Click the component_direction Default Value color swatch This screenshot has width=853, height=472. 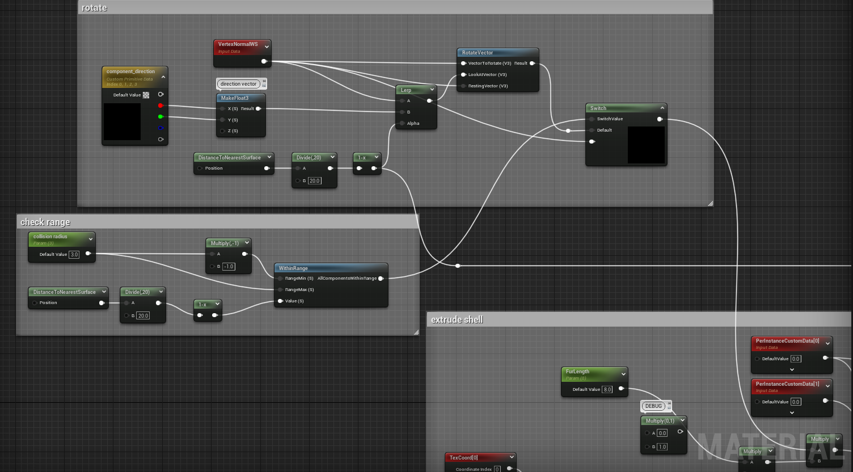[146, 95]
